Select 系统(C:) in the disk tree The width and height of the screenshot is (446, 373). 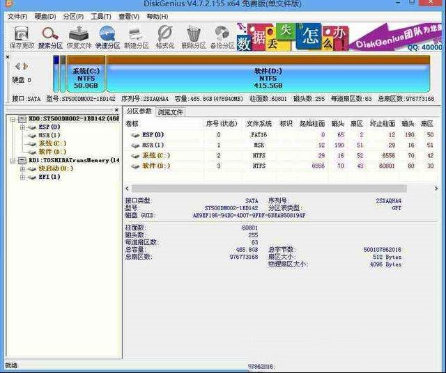tap(53, 143)
